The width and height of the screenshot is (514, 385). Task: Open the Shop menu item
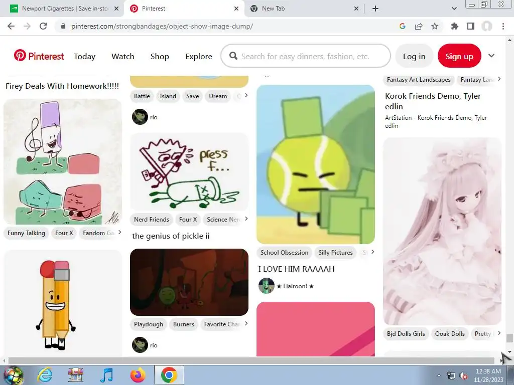[160, 56]
